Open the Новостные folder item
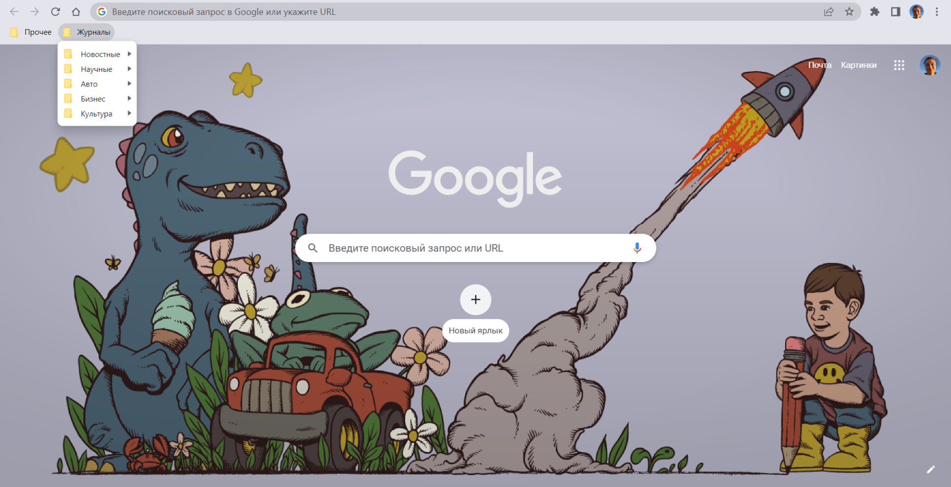The width and height of the screenshot is (951, 487). pos(97,54)
